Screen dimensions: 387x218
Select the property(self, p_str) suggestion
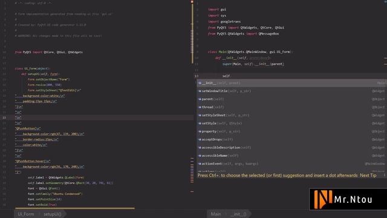[x=291, y=131]
